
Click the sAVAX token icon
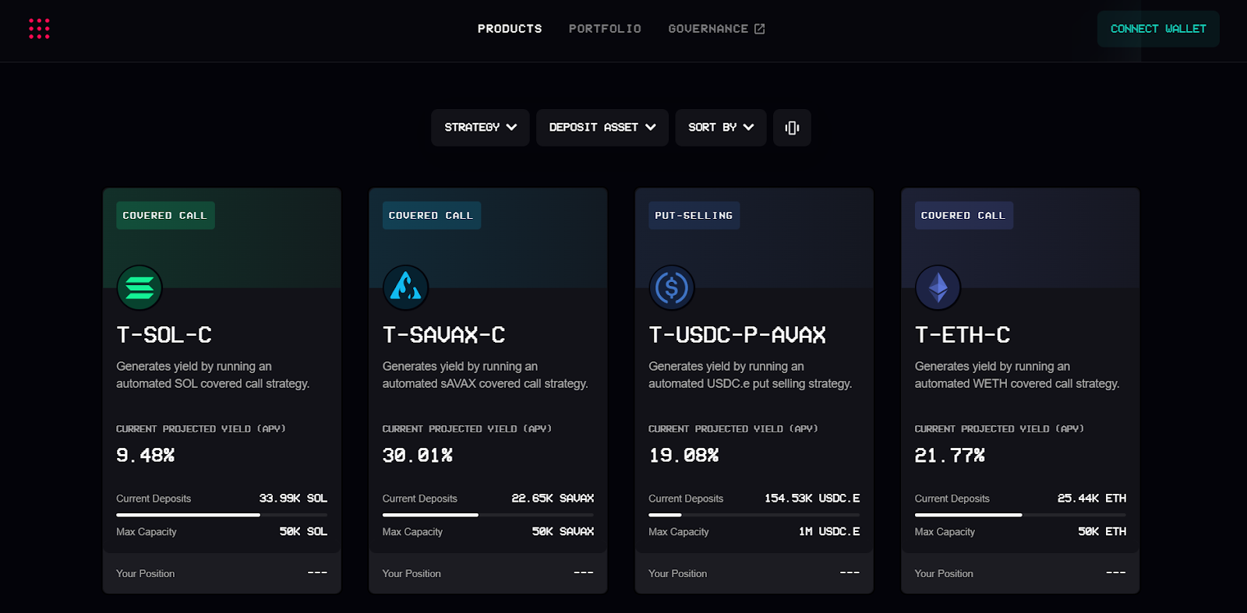coord(405,287)
